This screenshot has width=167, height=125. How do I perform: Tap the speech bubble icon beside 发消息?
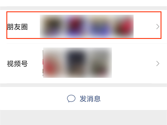71,99
